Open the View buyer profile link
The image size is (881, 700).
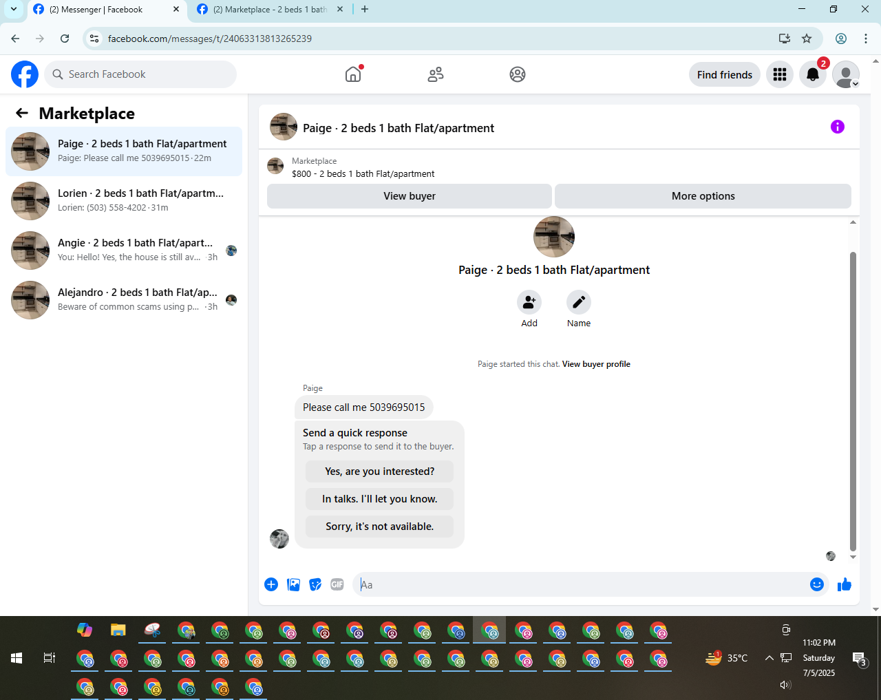pos(596,364)
